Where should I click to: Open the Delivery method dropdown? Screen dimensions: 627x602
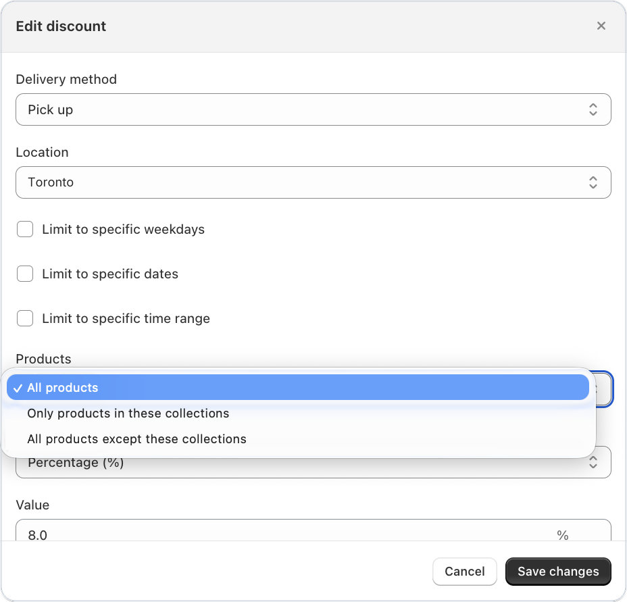pyautogui.click(x=313, y=109)
